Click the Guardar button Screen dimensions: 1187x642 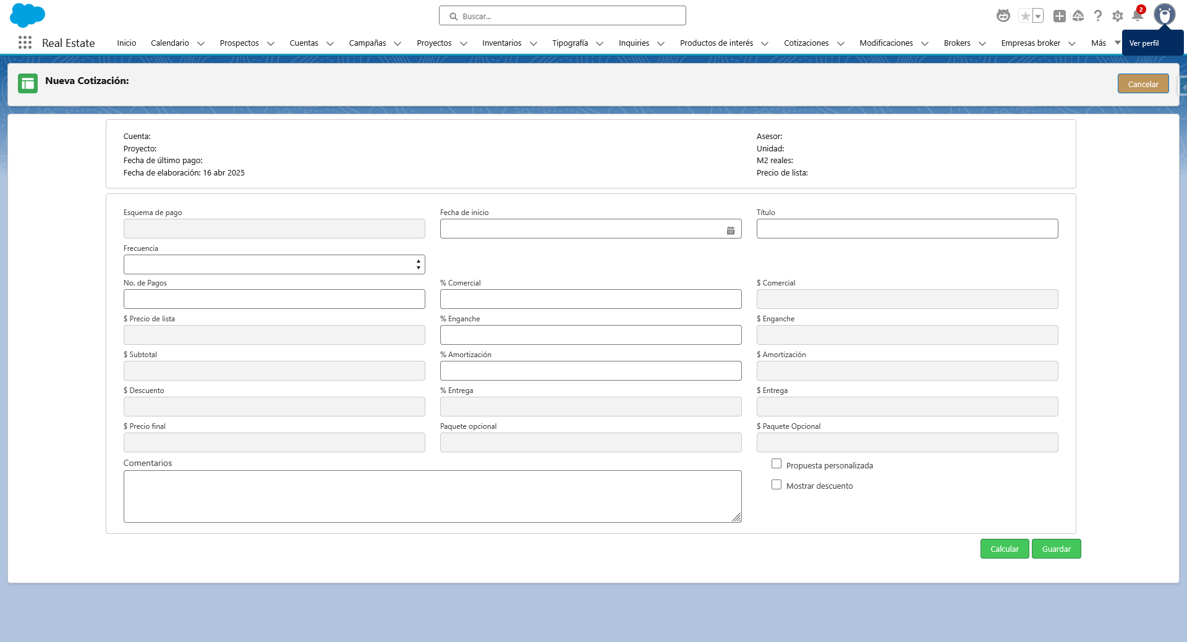(1056, 549)
